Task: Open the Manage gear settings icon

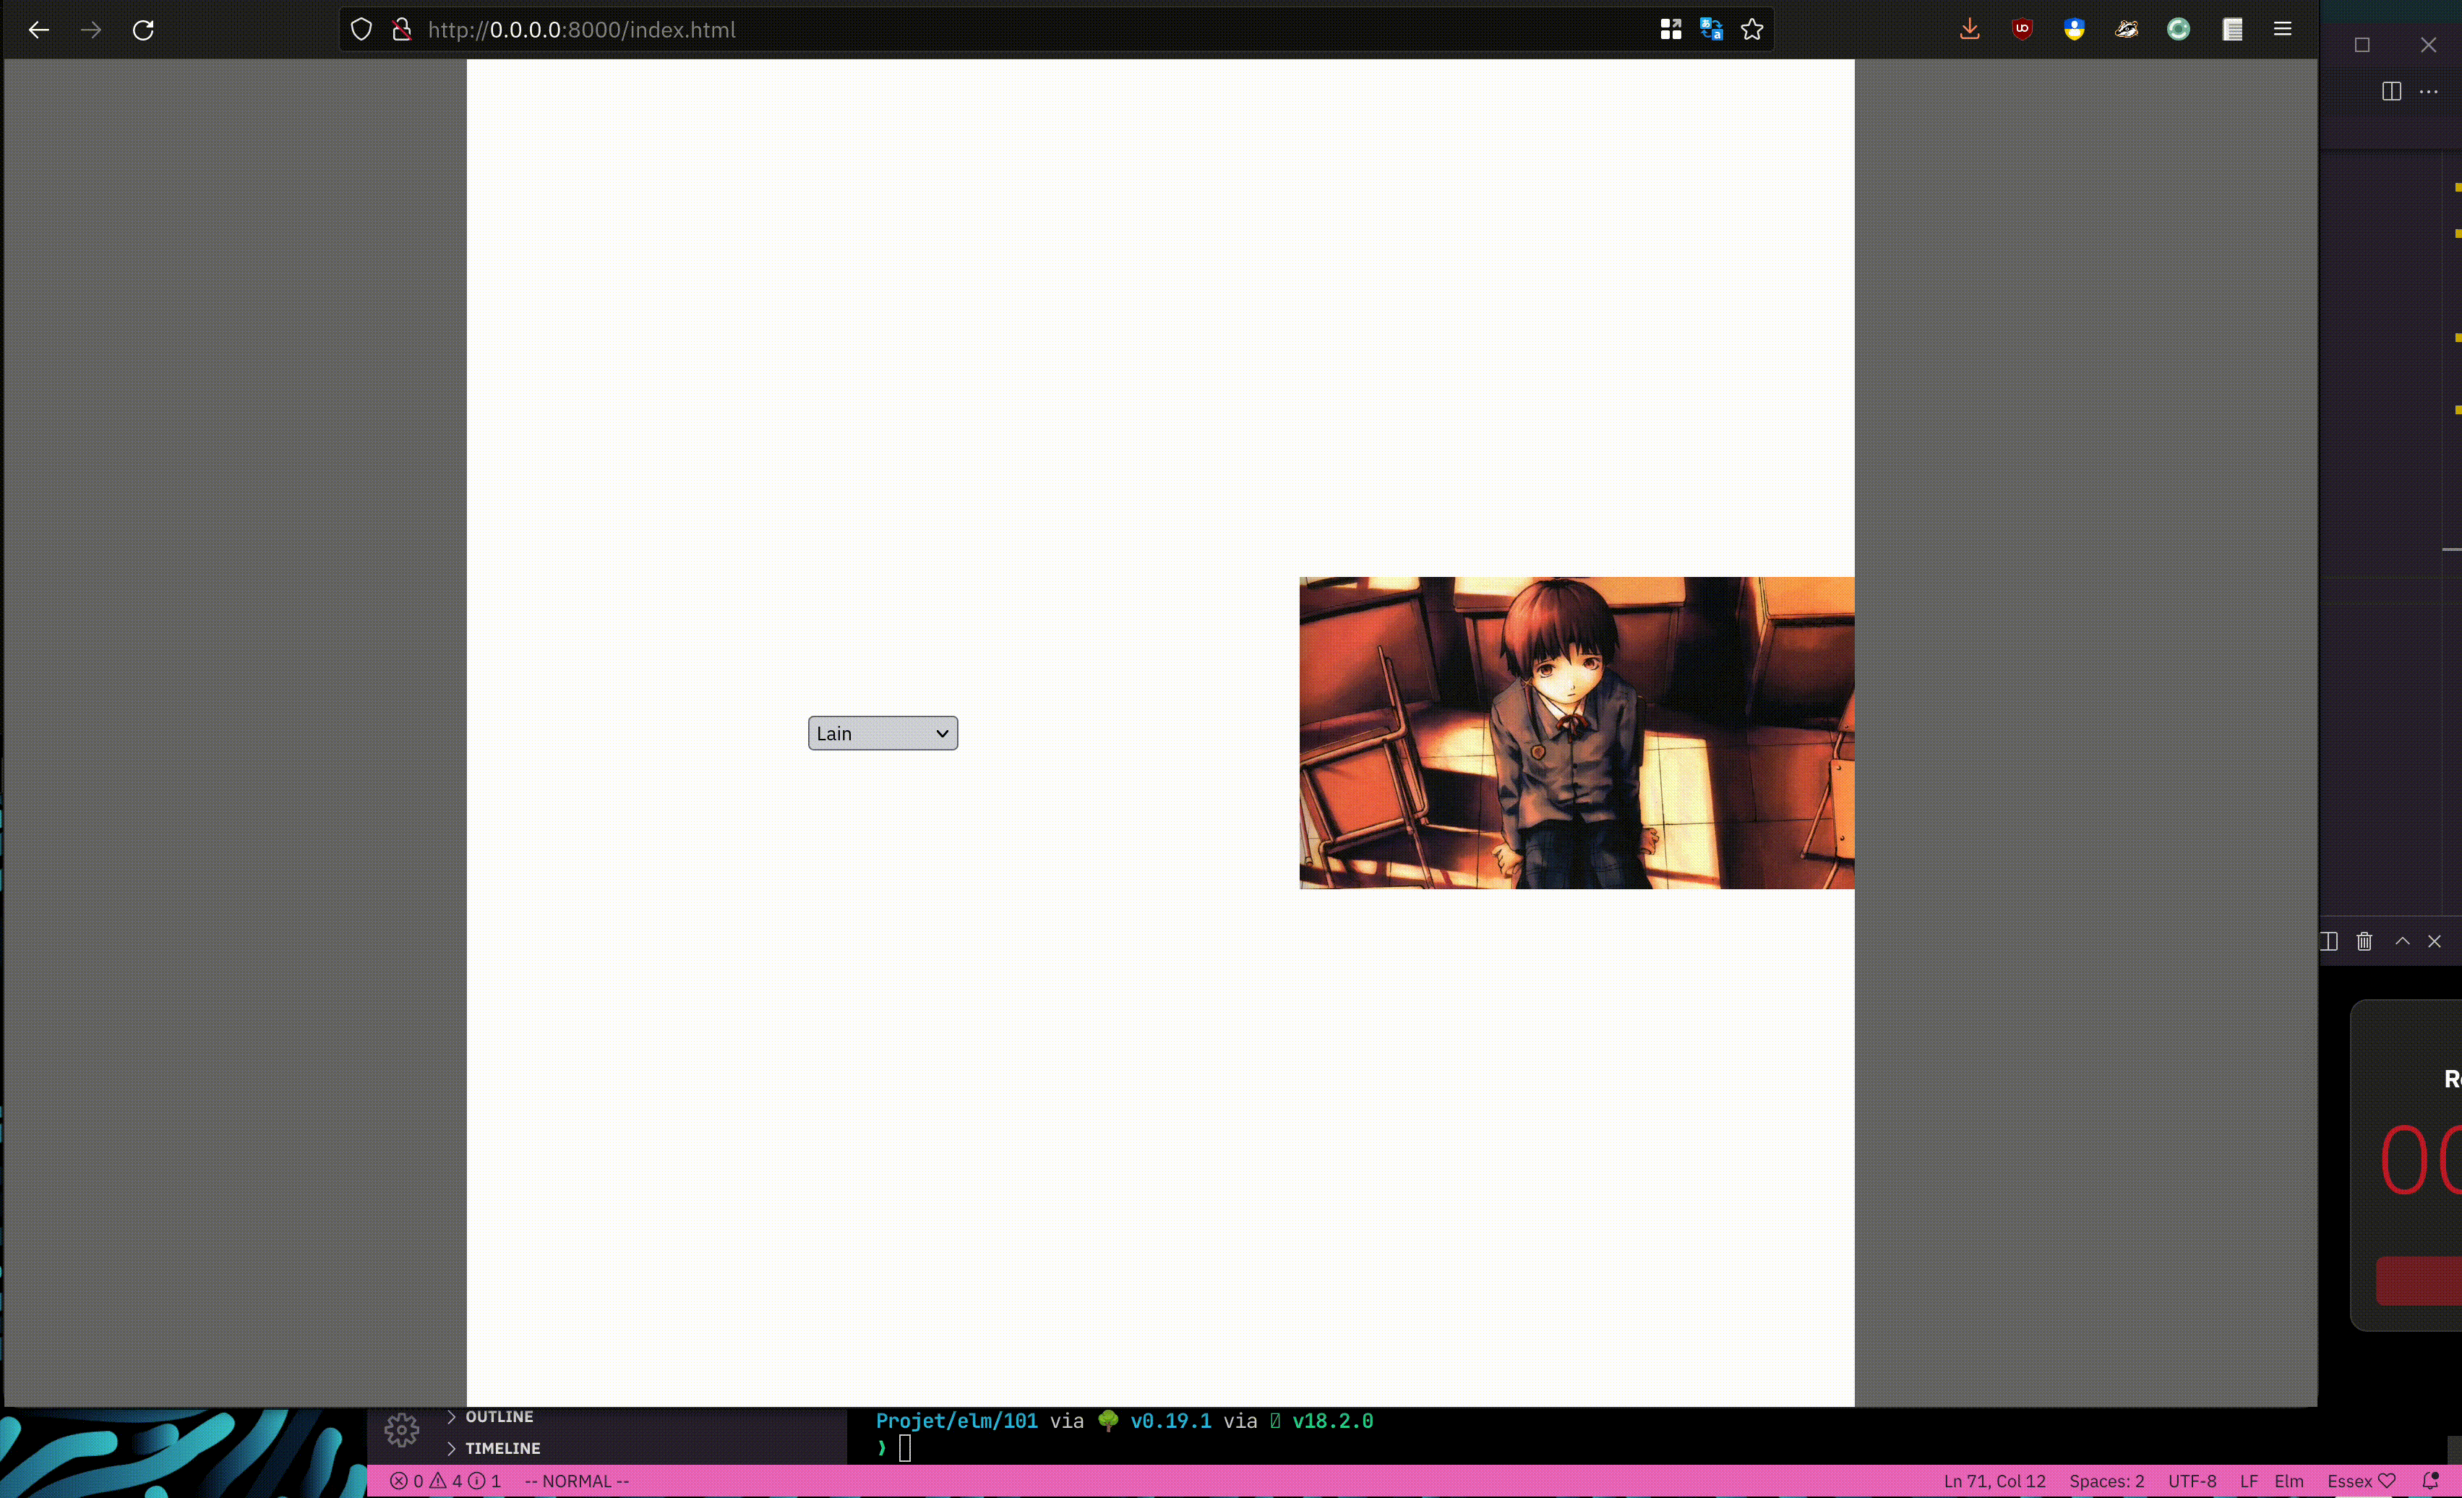Action: pyautogui.click(x=402, y=1430)
